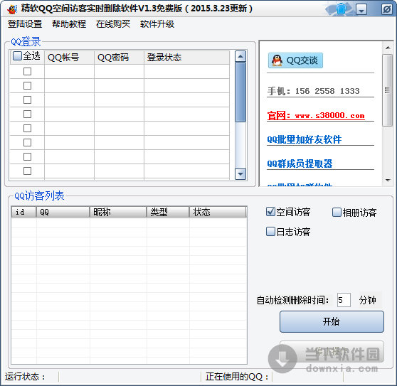Click the 状态 column header

point(218,212)
